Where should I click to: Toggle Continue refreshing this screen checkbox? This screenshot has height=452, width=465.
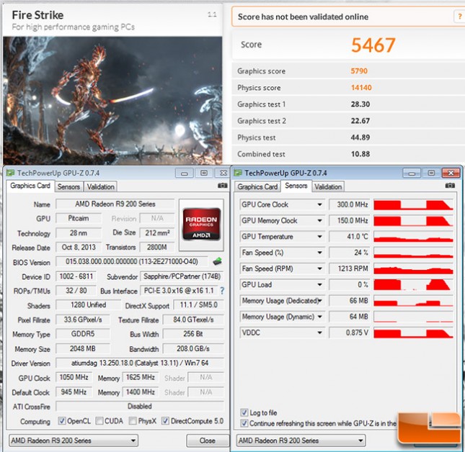coord(244,423)
